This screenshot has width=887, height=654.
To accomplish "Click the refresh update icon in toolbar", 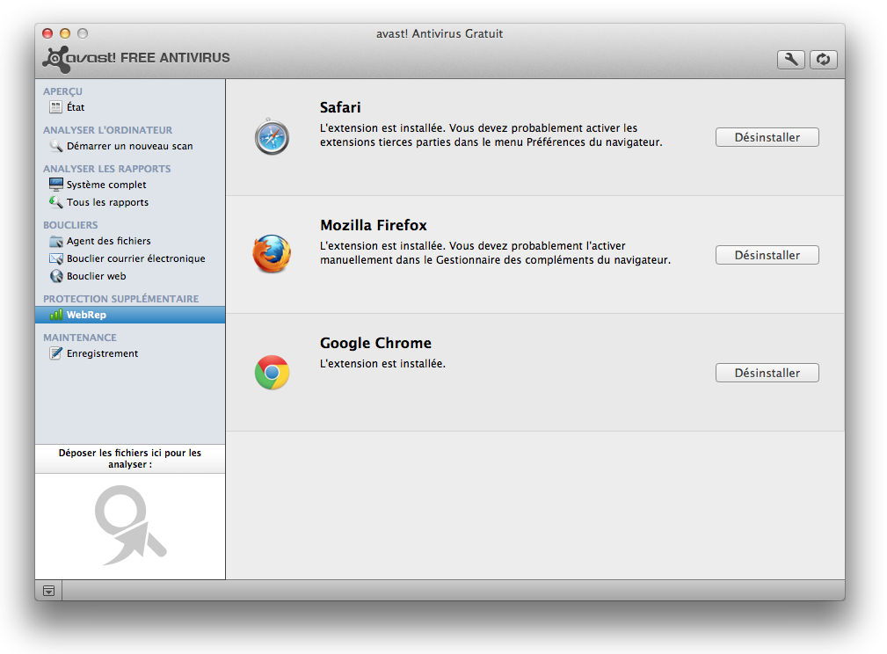I will pyautogui.click(x=823, y=60).
